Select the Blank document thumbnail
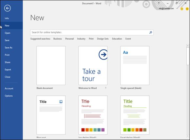Screen dimensions: 190x140 pyautogui.click(x=51, y=65)
